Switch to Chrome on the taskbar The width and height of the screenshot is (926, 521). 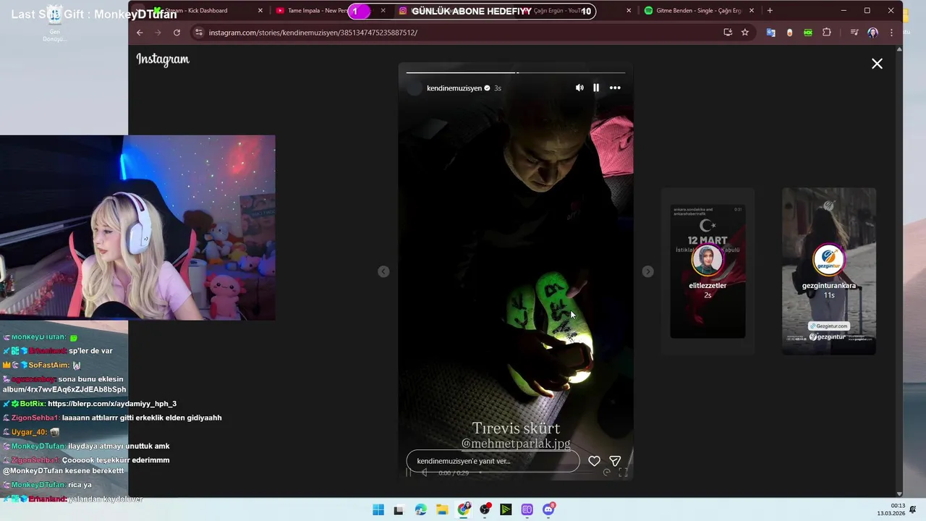point(464,510)
